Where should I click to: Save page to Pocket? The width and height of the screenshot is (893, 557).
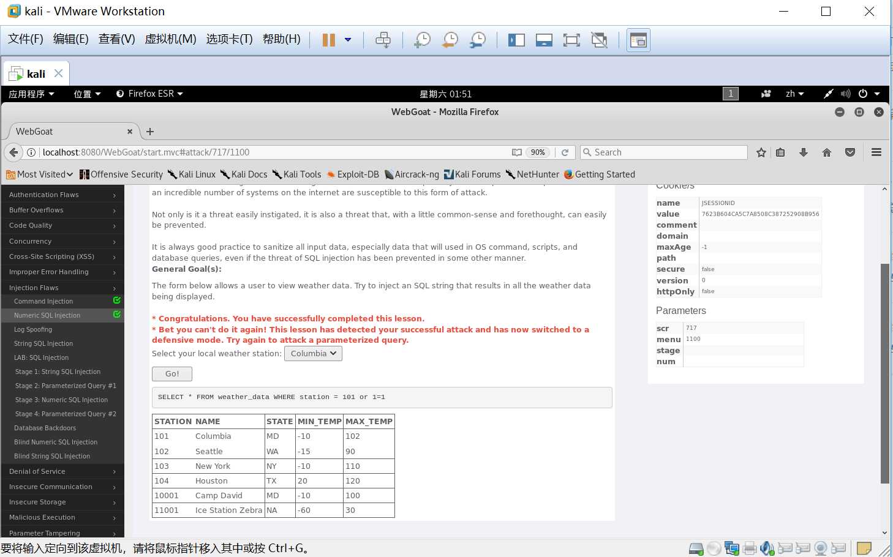[x=850, y=152]
